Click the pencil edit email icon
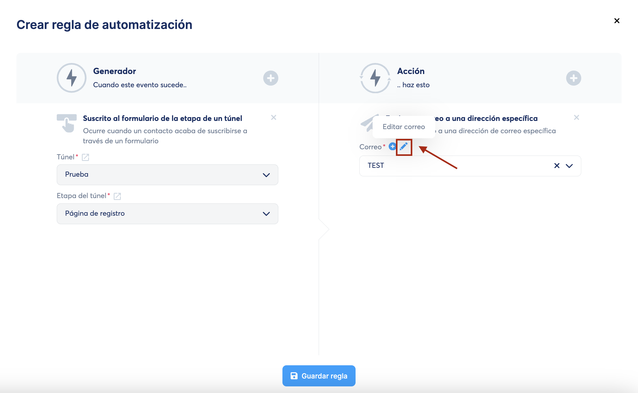 [x=404, y=147]
